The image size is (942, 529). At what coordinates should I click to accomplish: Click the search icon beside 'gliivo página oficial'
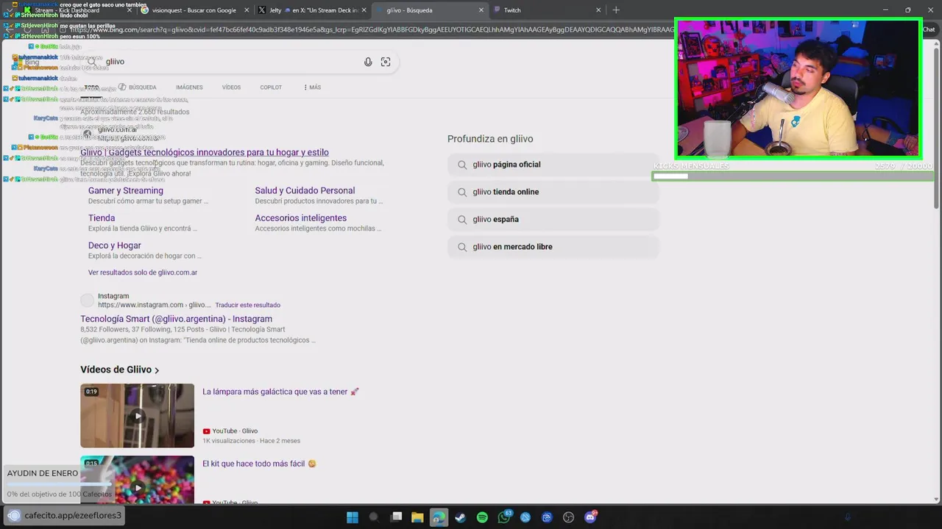point(462,165)
